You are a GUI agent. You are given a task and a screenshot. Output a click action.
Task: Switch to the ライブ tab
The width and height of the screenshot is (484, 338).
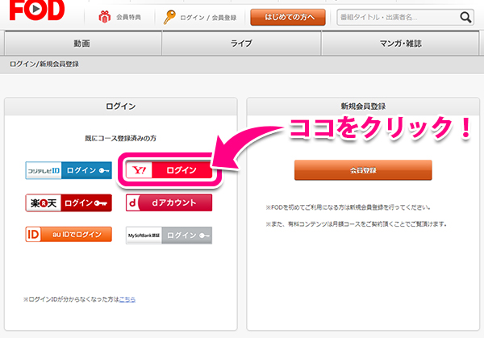[x=241, y=44]
